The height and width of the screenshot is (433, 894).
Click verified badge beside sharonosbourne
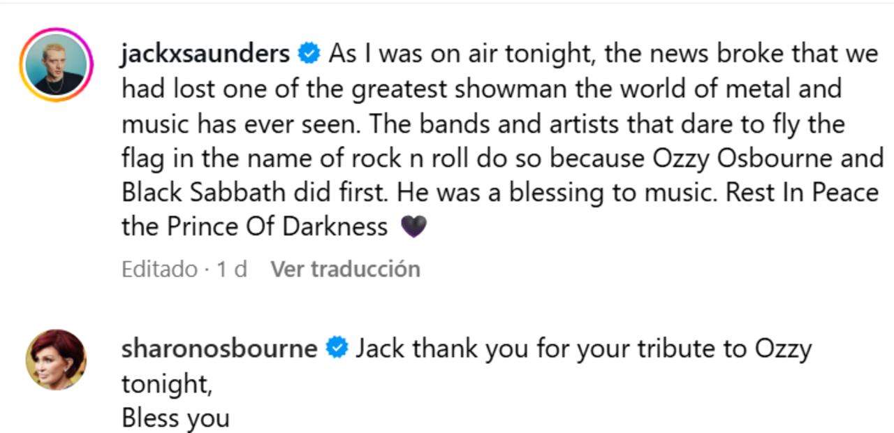(337, 348)
